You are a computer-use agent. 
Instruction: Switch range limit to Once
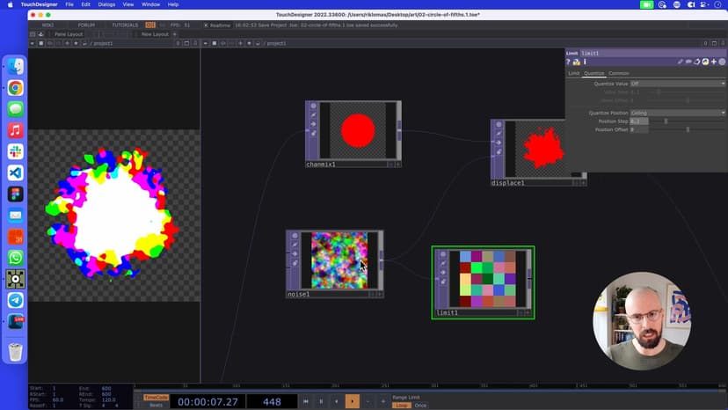[x=420, y=406]
